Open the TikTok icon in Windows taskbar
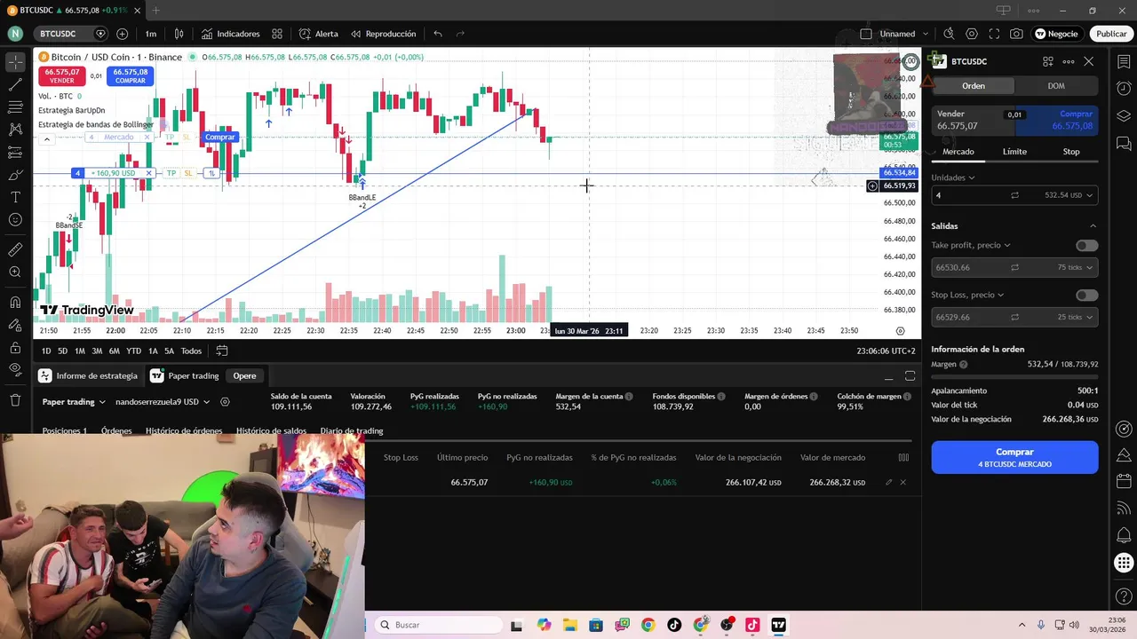 coord(674,625)
